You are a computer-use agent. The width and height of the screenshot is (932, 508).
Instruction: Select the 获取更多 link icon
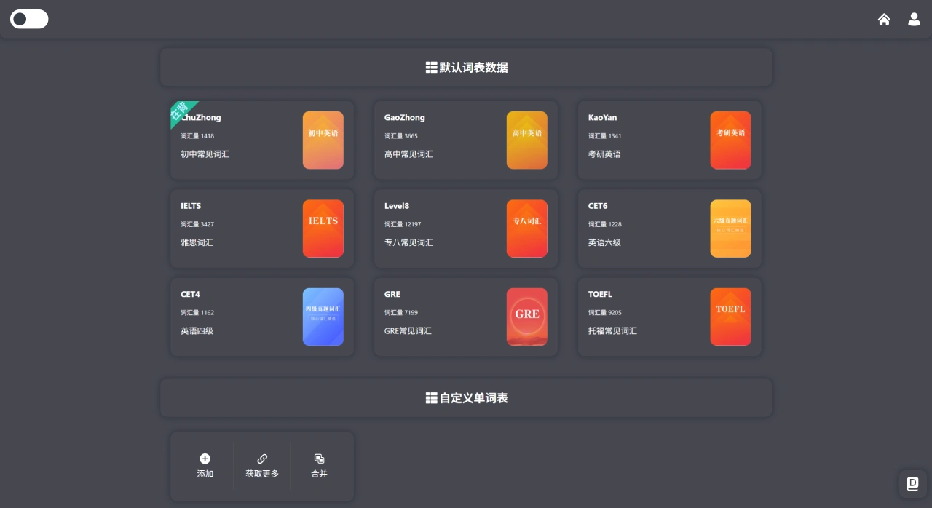261,459
